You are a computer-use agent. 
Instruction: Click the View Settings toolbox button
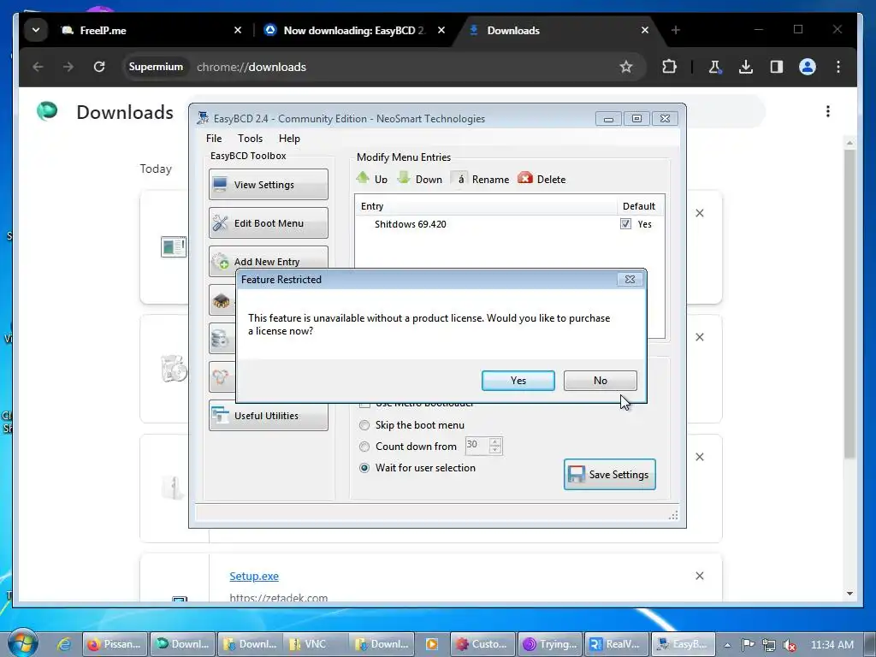(268, 185)
